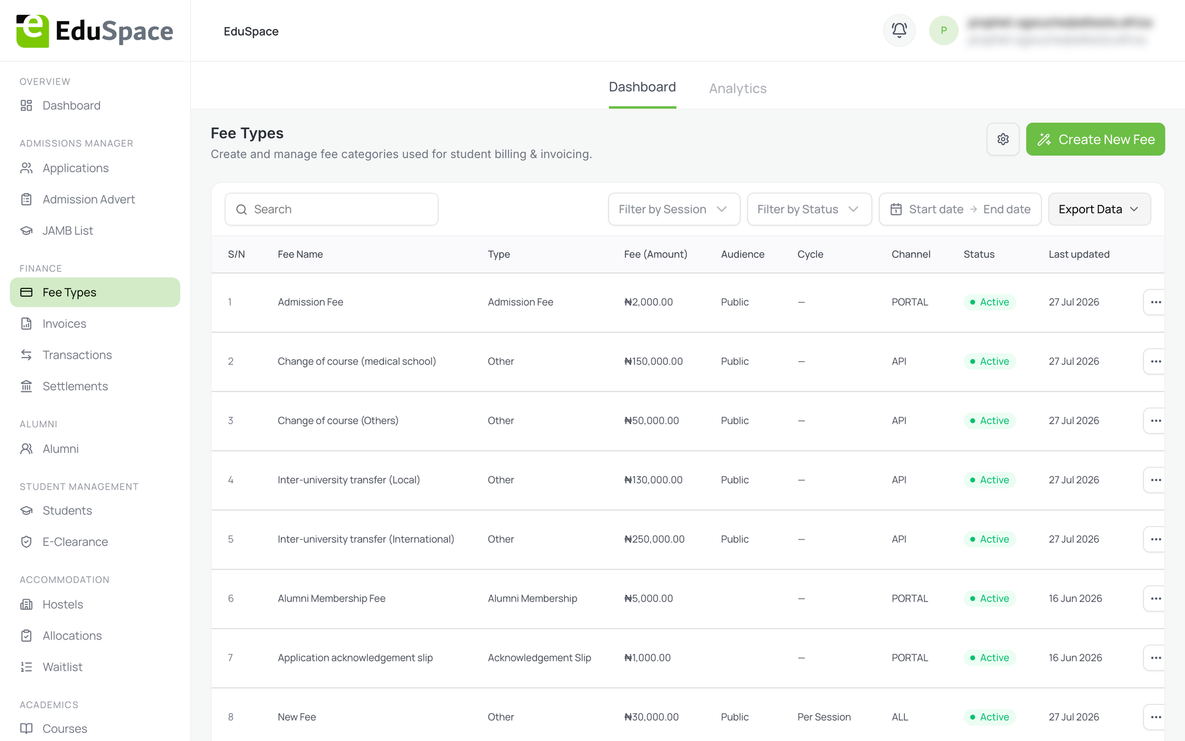Screen dimensions: 1185x741
Task: Open row actions for Change of course (medical school)
Action: coord(1155,361)
